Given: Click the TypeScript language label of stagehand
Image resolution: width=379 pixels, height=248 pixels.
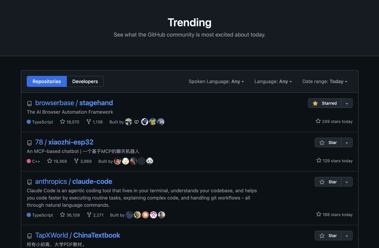Looking at the screenshot, I should click(x=40, y=122).
